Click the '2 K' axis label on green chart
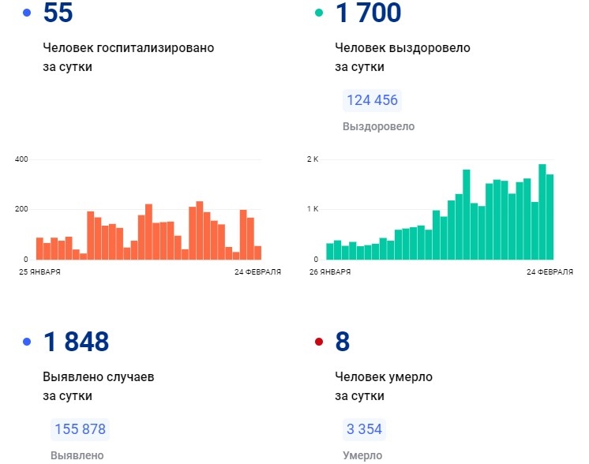Image resolution: width=589 pixels, height=464 pixels. [x=312, y=159]
